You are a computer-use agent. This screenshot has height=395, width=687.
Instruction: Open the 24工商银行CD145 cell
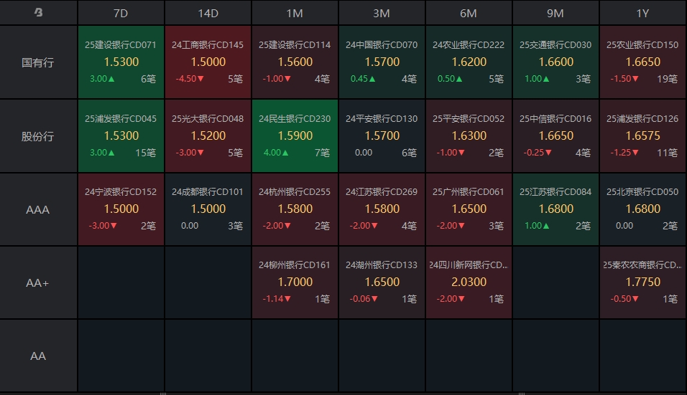coord(208,62)
